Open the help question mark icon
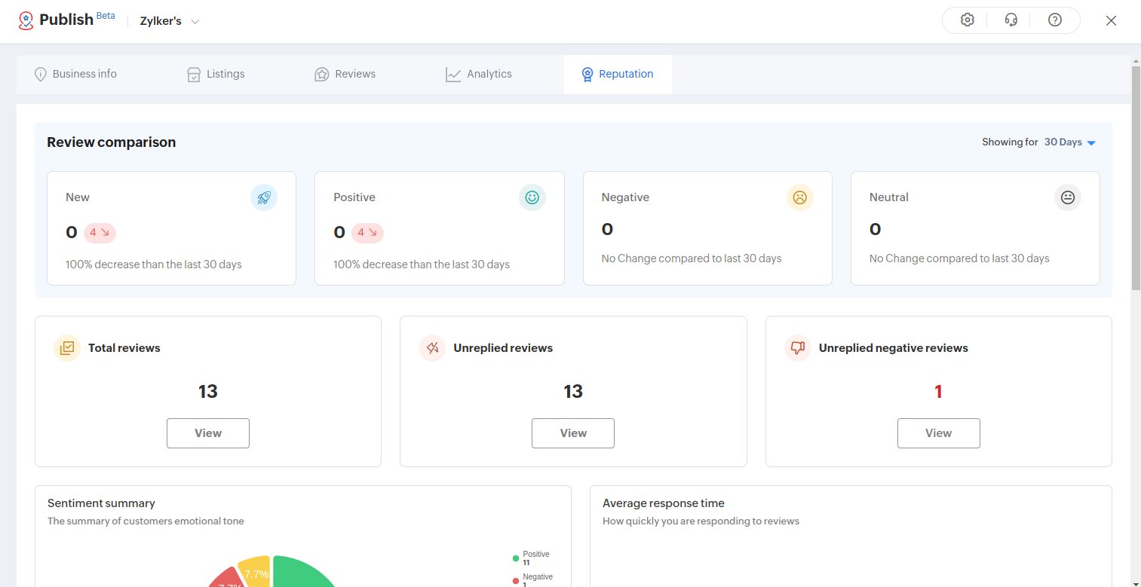 [1055, 20]
